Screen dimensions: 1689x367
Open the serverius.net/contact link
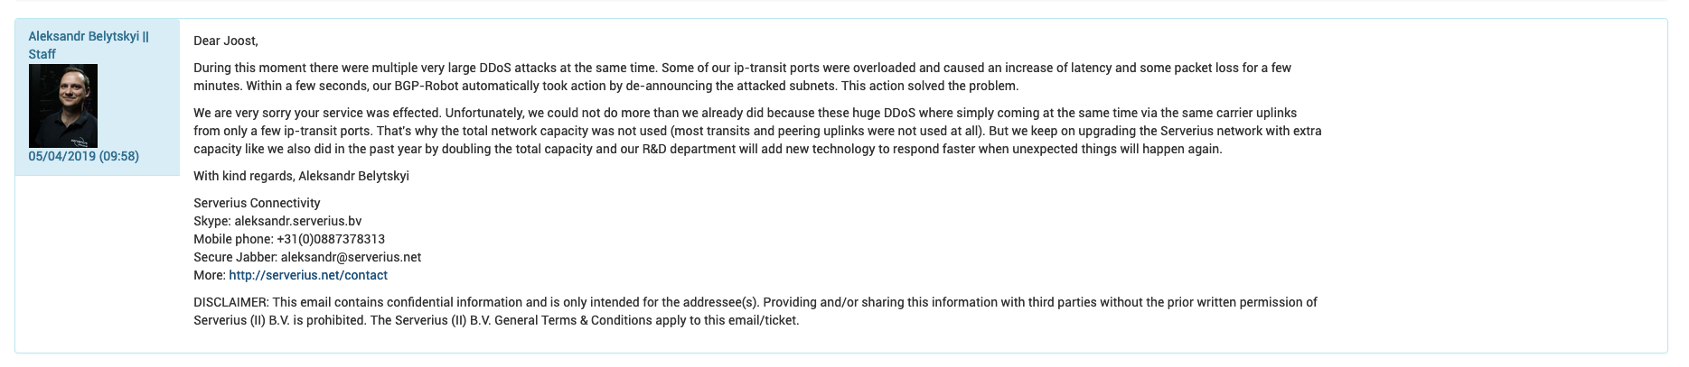[x=308, y=275]
